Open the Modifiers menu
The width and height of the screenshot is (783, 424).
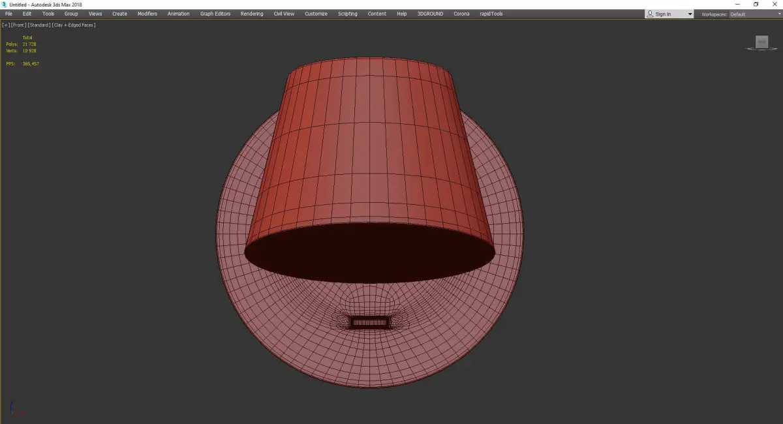147,14
